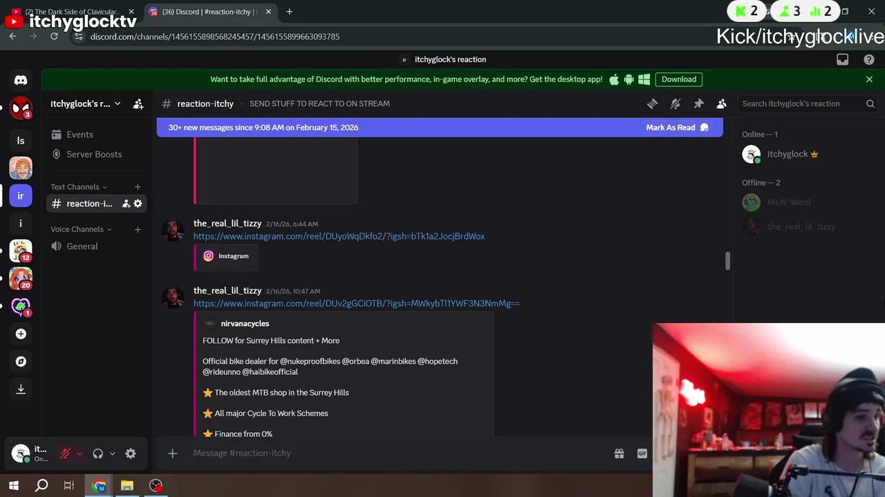
Task: Switch to the YouTube Dark Side browser tab
Action: 73,12
